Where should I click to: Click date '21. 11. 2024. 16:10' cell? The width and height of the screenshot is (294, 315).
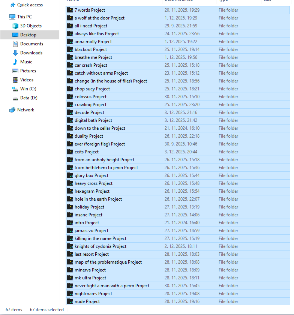coord(182,128)
